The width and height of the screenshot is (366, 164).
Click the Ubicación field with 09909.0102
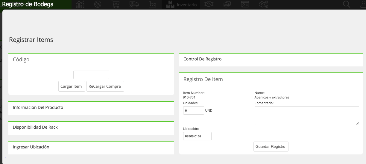(197, 136)
